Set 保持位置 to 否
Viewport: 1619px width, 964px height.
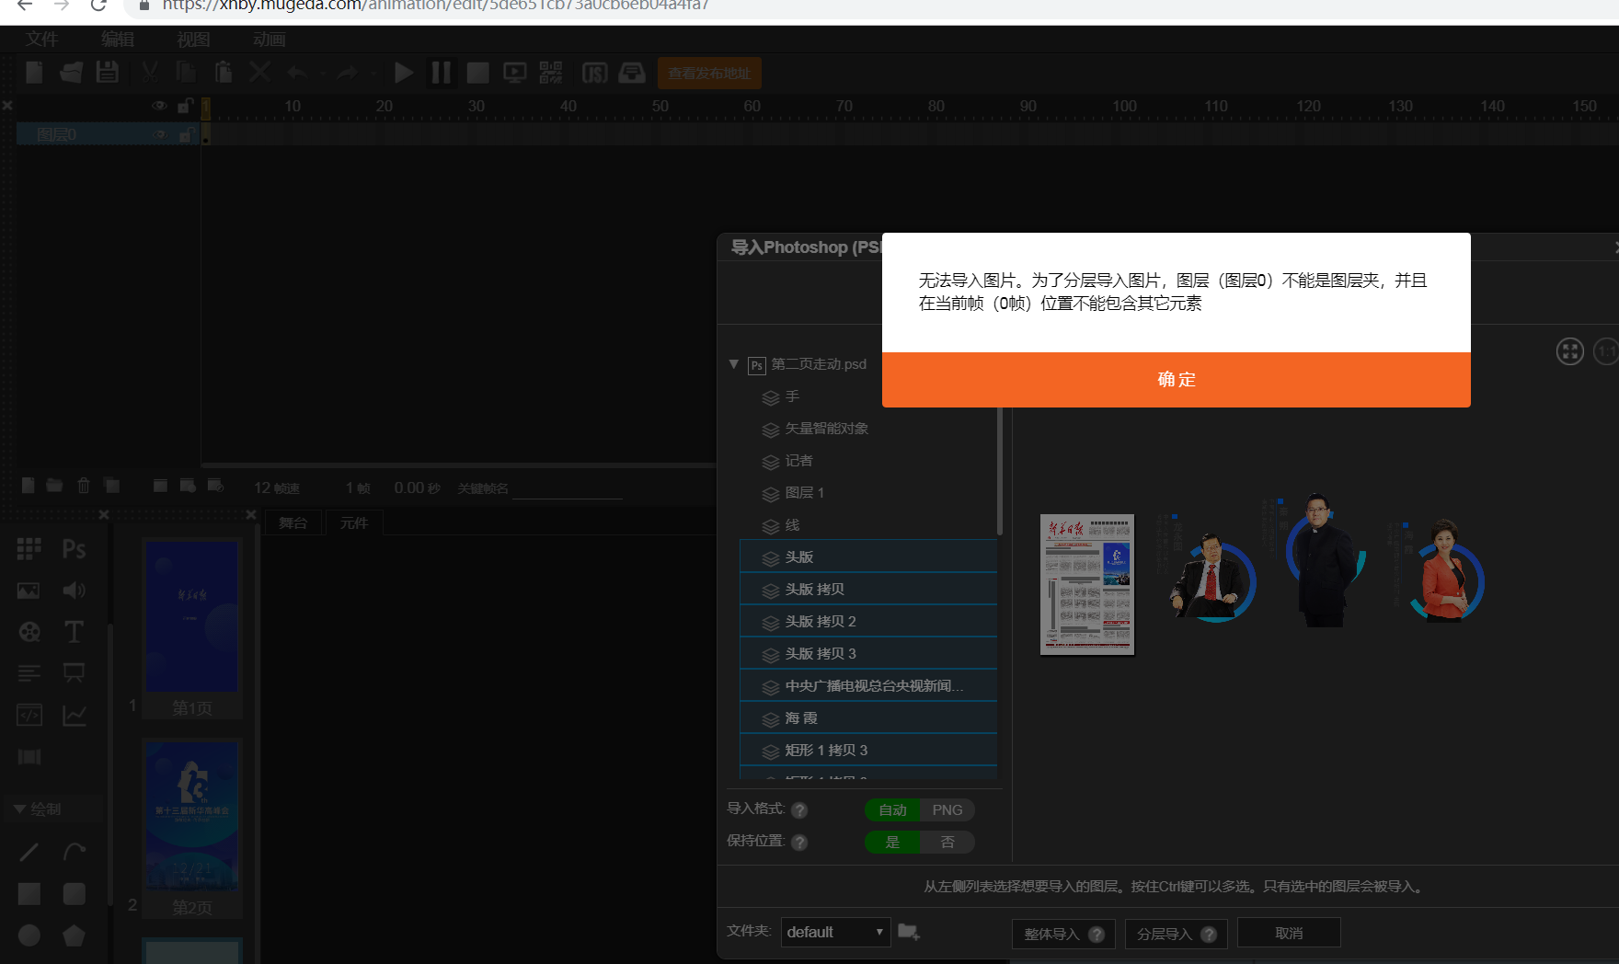point(947,842)
